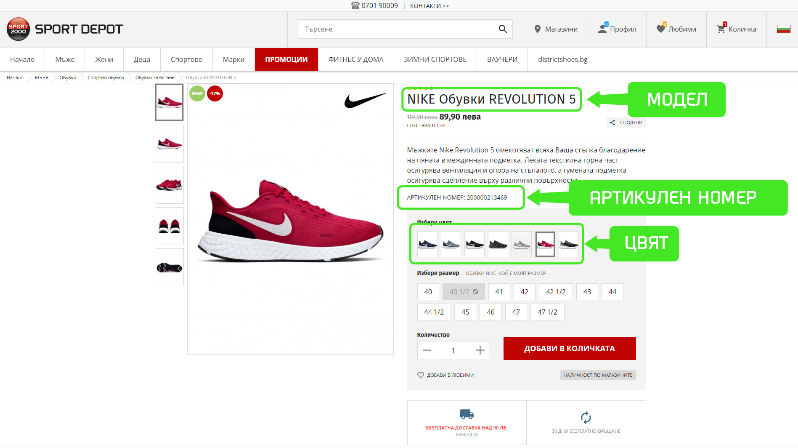
Task: Choose the all-black color swatch
Action: (x=498, y=244)
